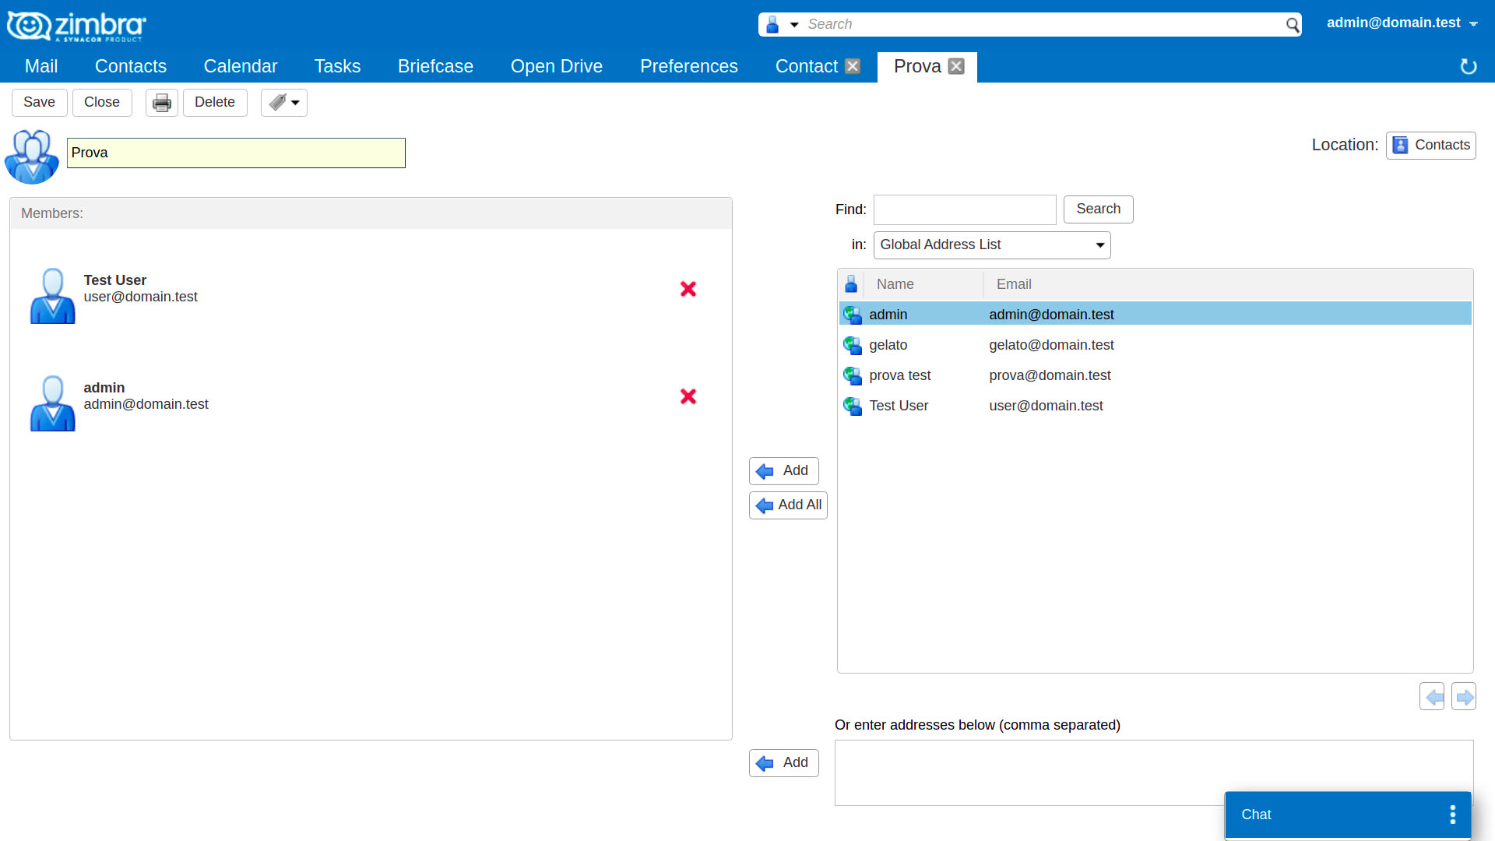Save the contact group Prova

point(39,102)
